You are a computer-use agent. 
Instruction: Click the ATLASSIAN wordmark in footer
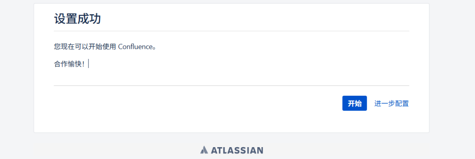point(237,150)
